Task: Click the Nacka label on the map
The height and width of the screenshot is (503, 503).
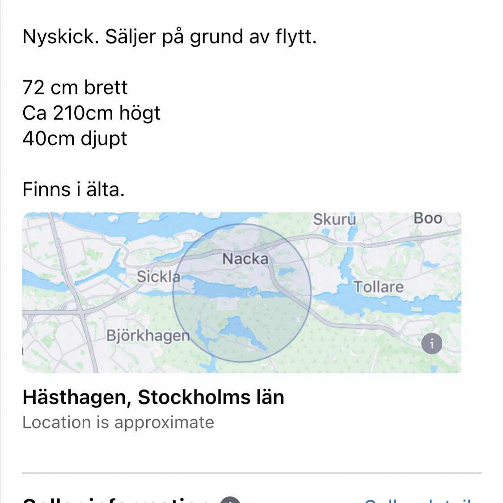Action: pos(245,258)
